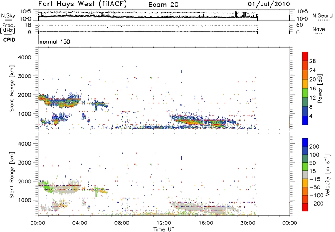Click the '18' frequency tick label
Image resolution: width=335 pixels, height=232 pixels.
(28, 25)
